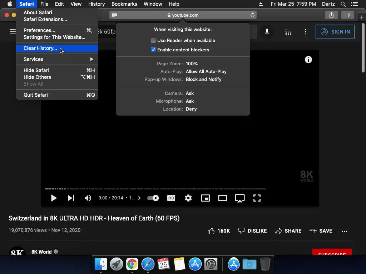
Task: Open the History menu
Action: click(97, 4)
